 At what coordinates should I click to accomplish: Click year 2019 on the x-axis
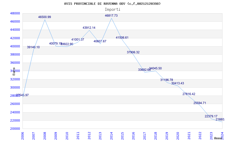167,136
